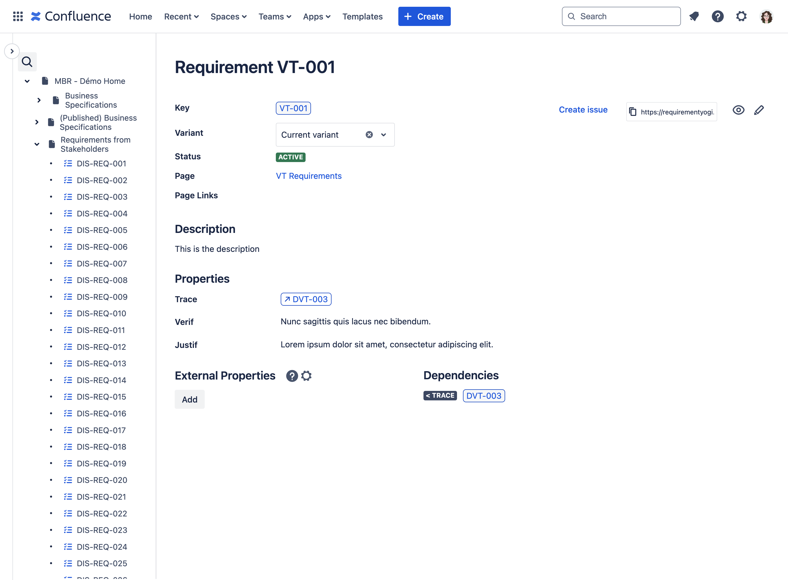This screenshot has height=580, width=788.
Task: Click the Create issue button
Action: click(582, 110)
